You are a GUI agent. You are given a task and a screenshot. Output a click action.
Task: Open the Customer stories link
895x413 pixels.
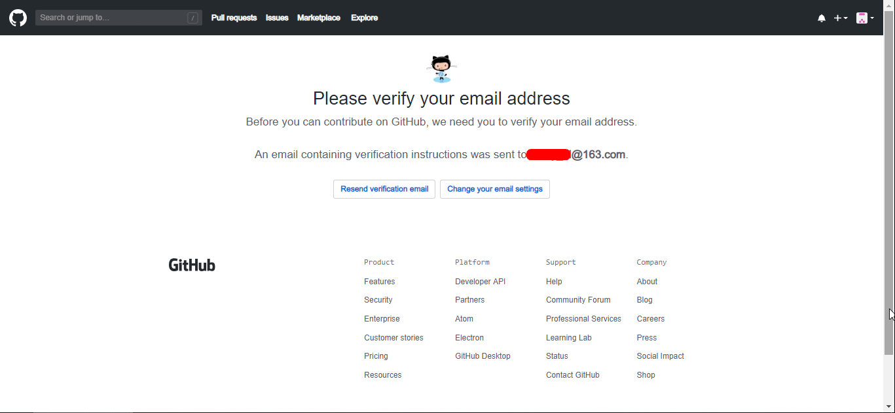(393, 338)
